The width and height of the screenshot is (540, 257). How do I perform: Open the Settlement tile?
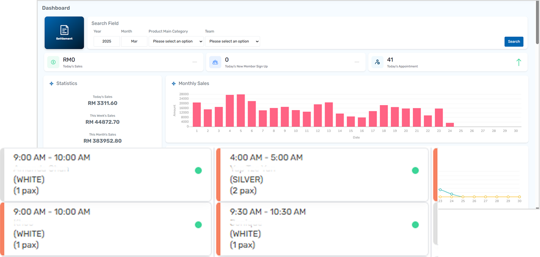(64, 33)
